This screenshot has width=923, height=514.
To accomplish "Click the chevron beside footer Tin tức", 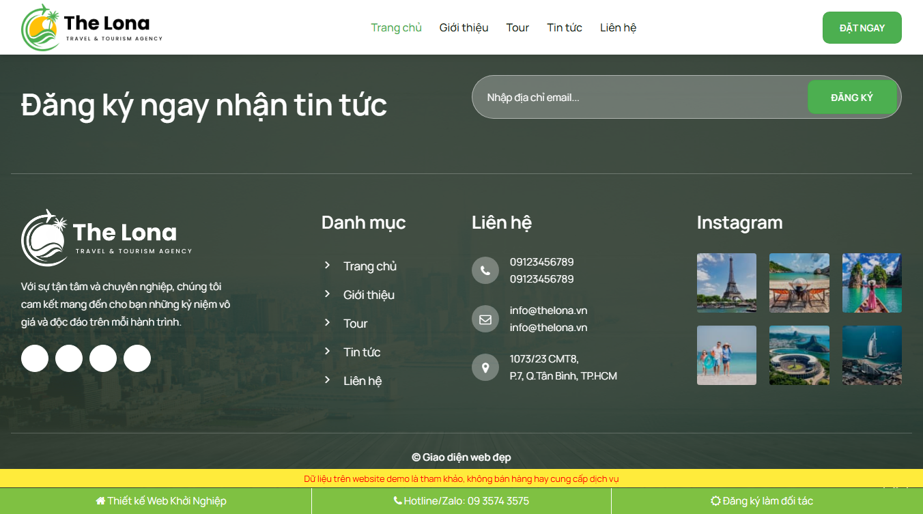I will (328, 351).
